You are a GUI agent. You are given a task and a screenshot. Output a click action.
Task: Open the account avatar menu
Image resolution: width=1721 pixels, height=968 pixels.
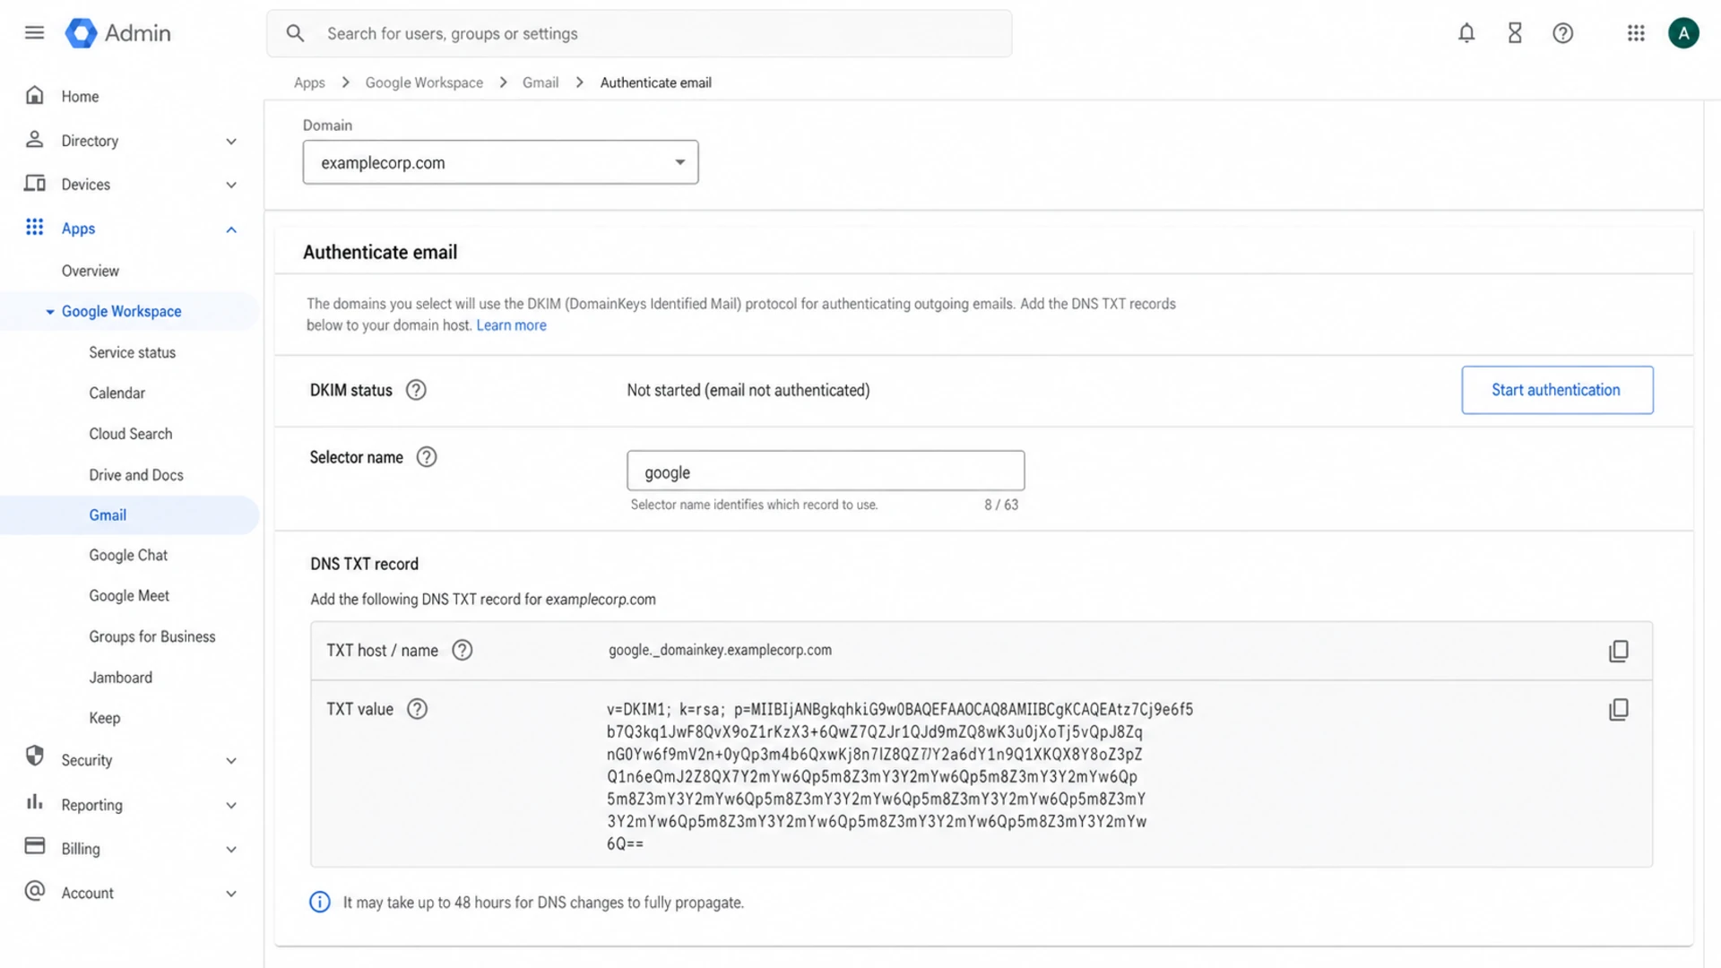(x=1683, y=33)
